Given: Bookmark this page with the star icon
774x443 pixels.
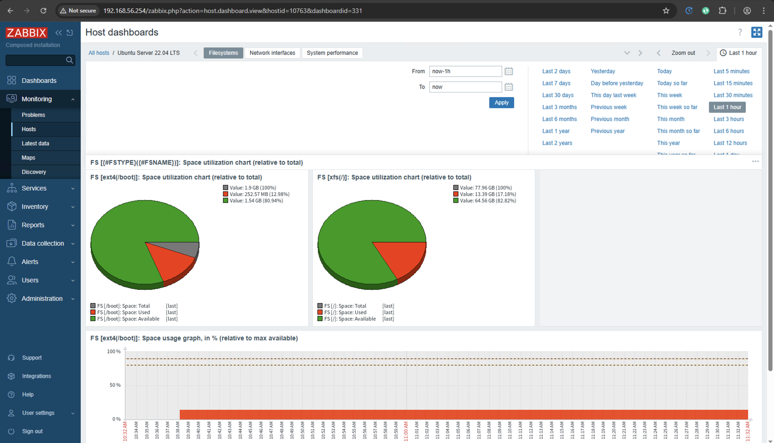Looking at the screenshot, I should [x=666, y=11].
